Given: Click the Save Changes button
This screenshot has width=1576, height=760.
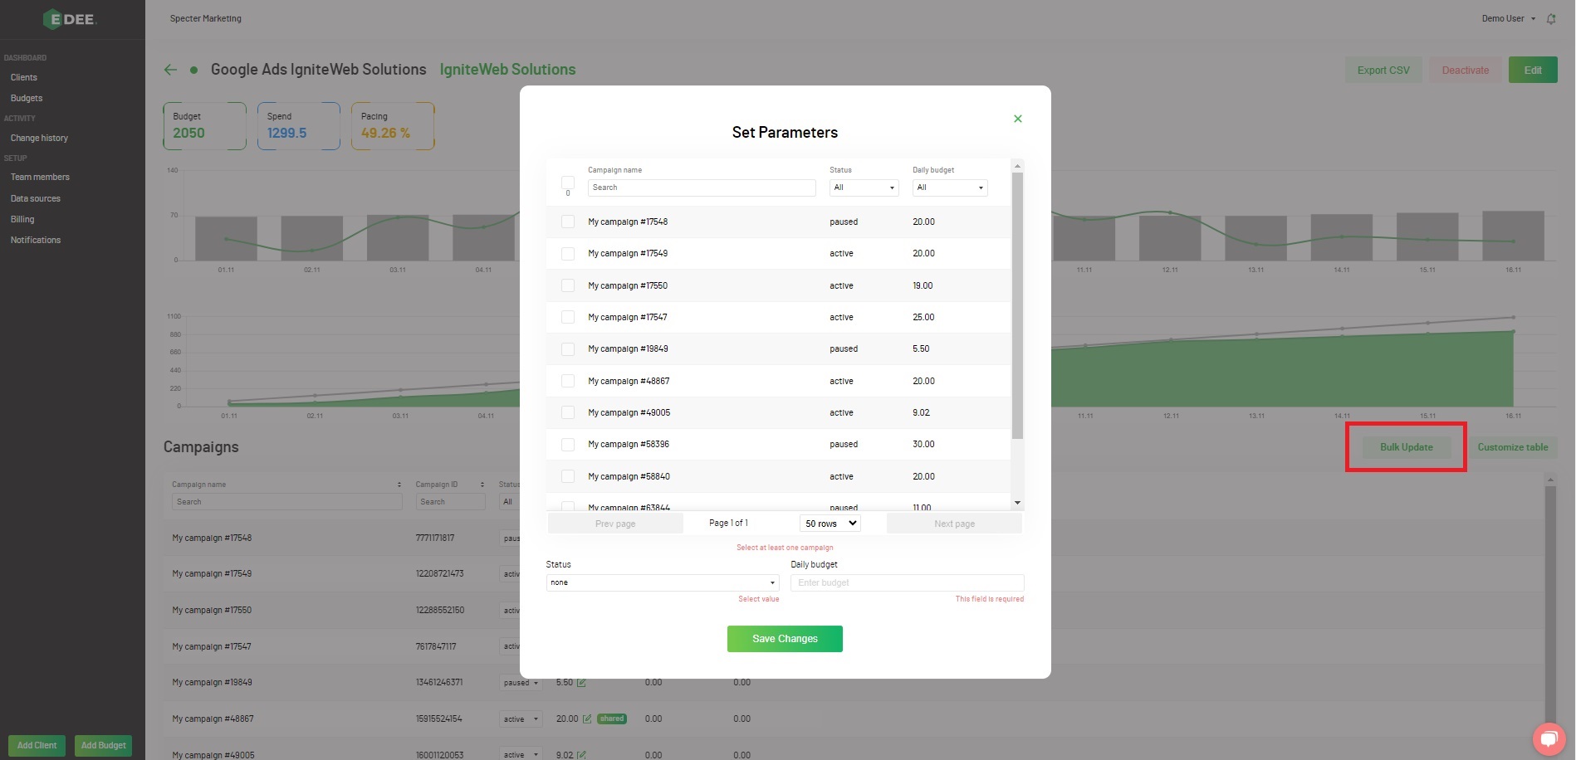Looking at the screenshot, I should click(x=785, y=639).
